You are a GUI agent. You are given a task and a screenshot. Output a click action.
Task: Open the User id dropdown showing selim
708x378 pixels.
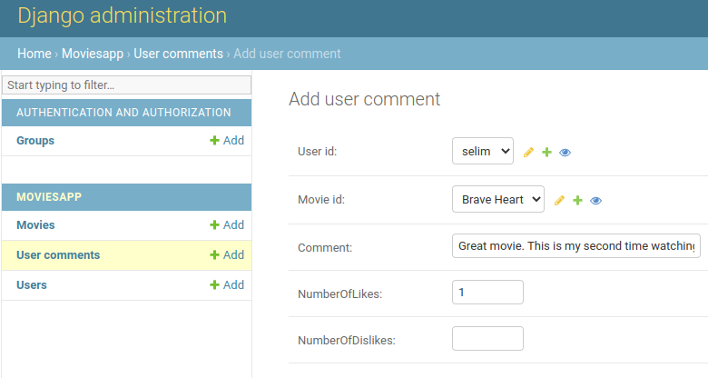click(x=483, y=151)
